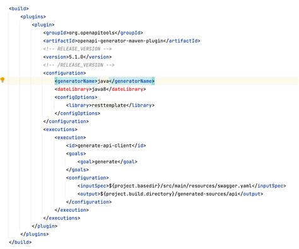Click the closing plugin tag

[x=45, y=226]
